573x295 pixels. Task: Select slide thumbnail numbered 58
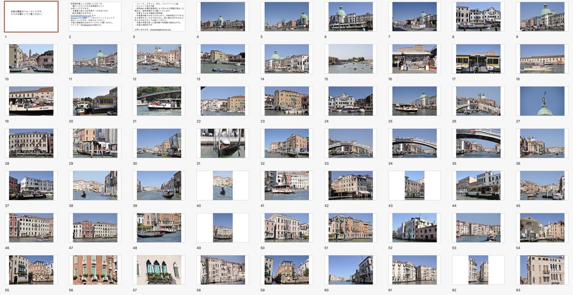(223, 270)
